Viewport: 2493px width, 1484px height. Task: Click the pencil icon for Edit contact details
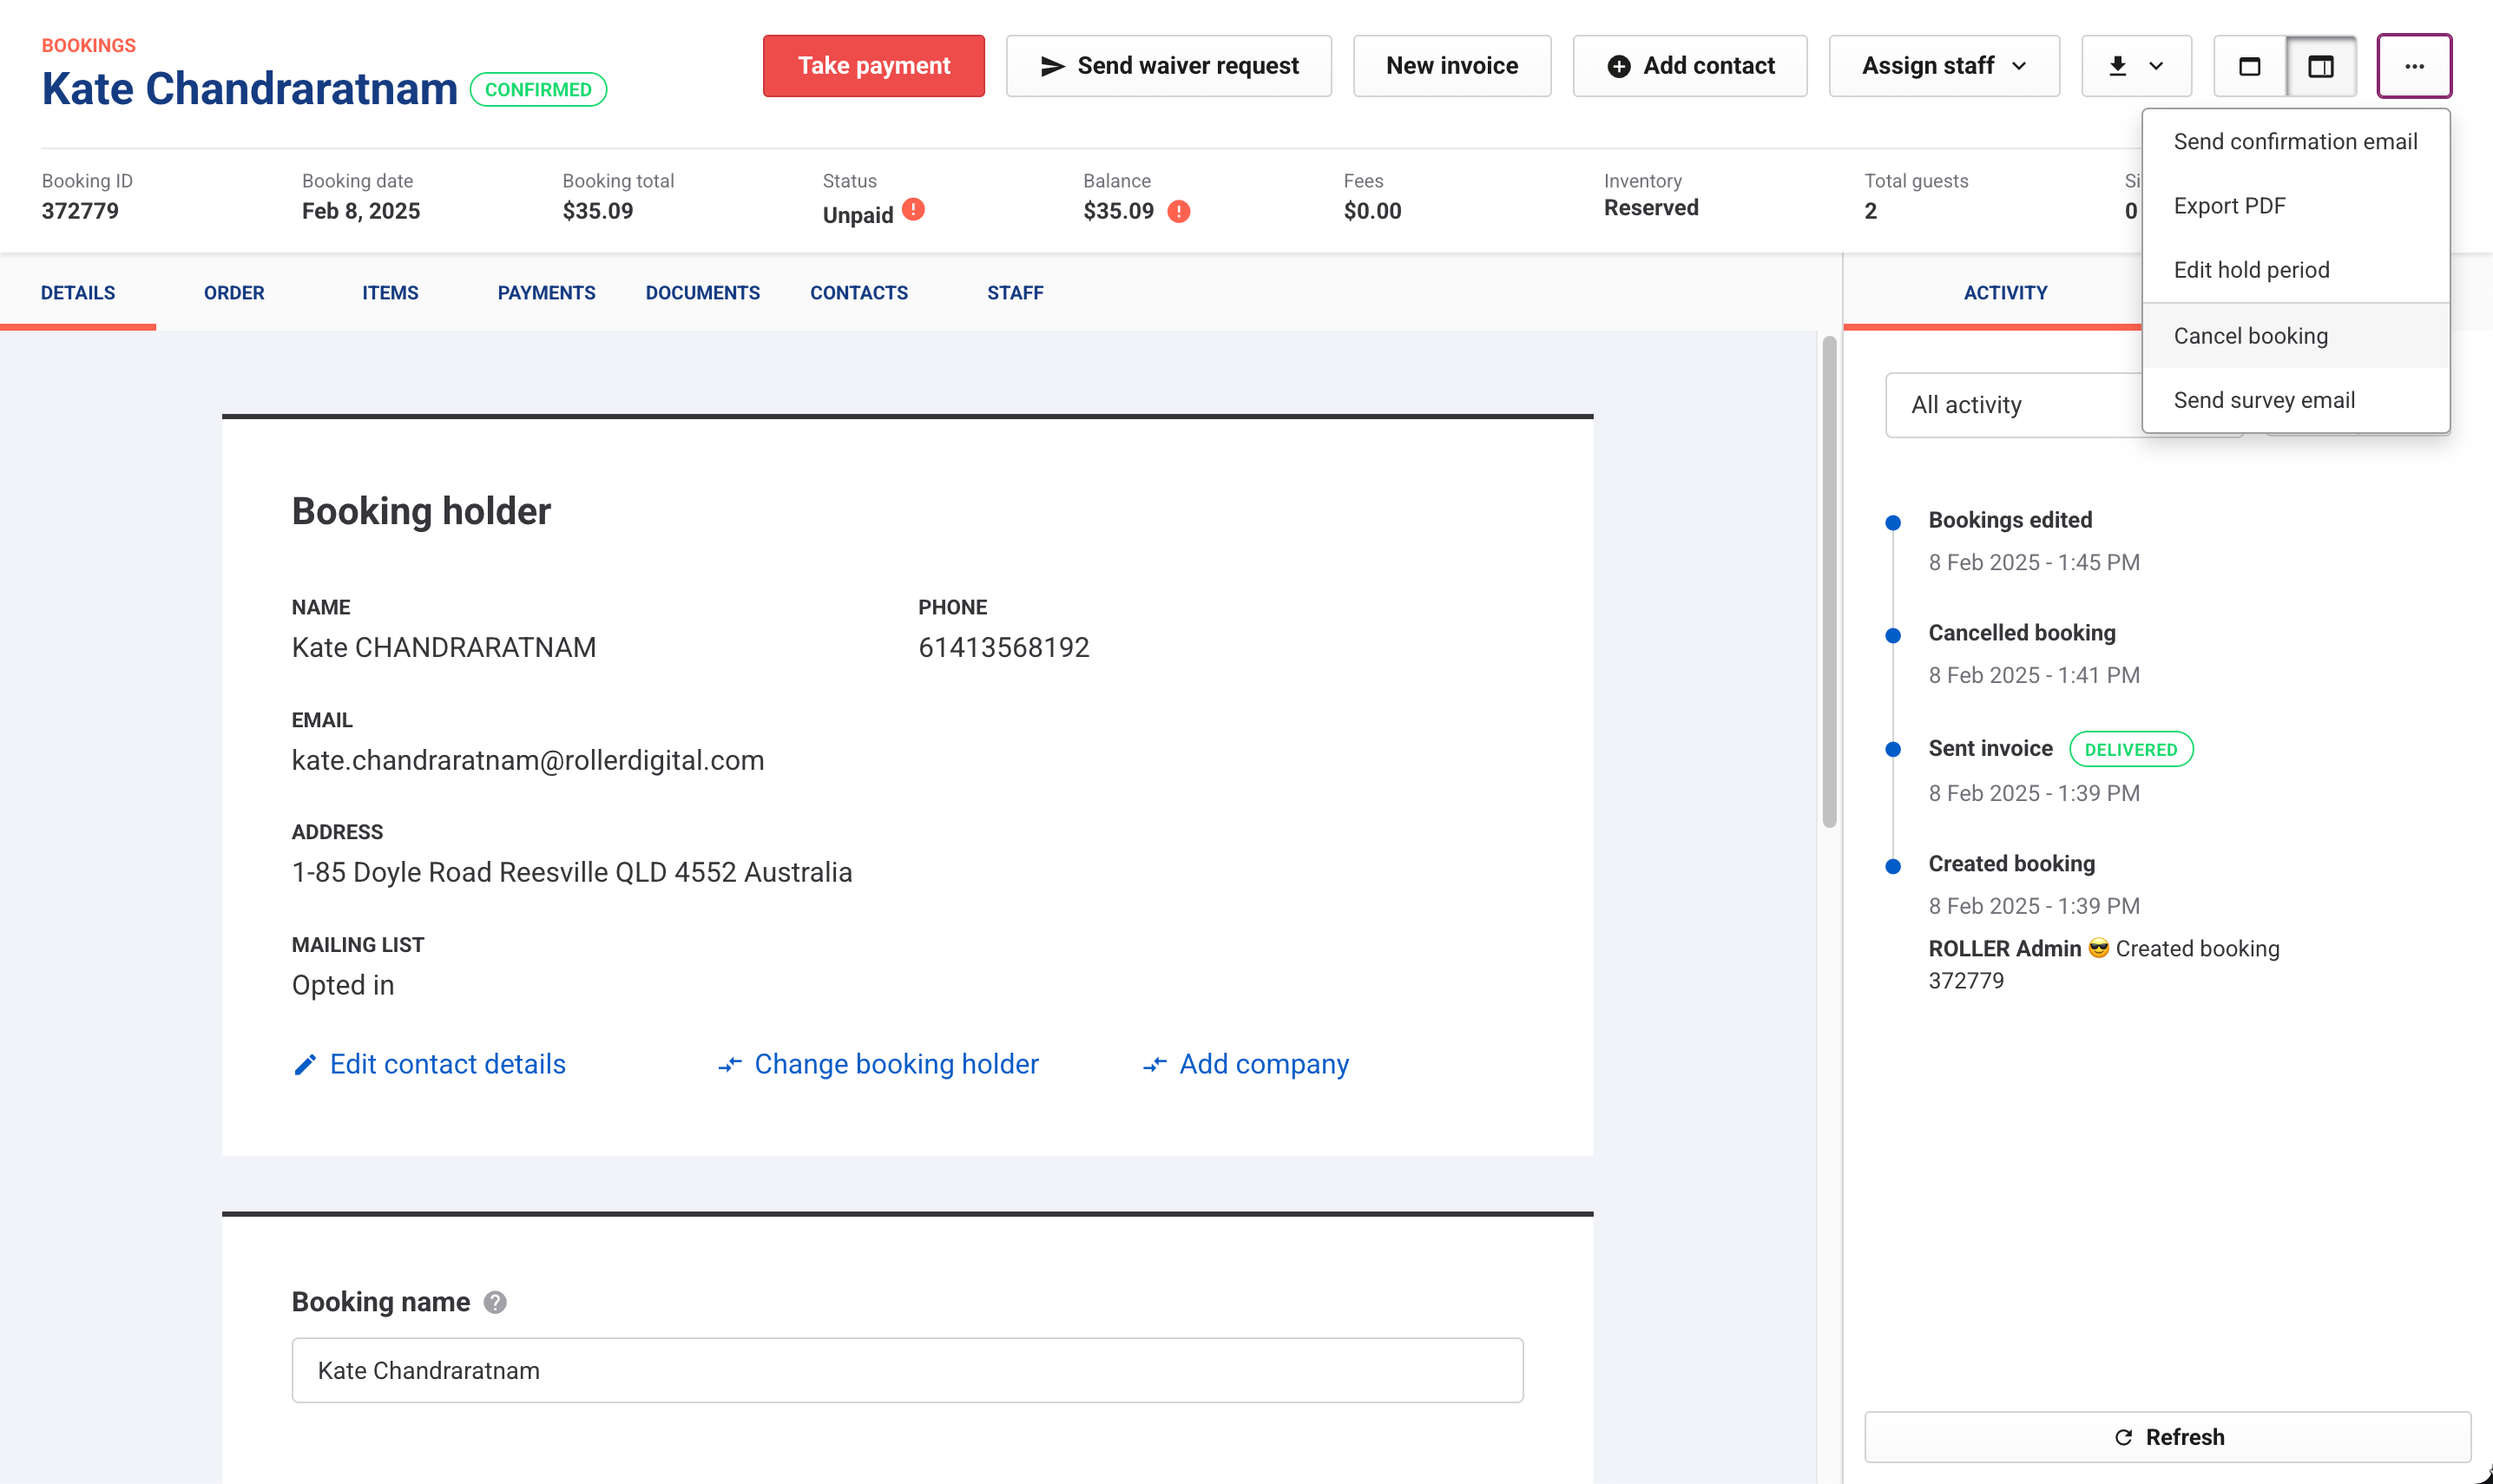coord(305,1065)
